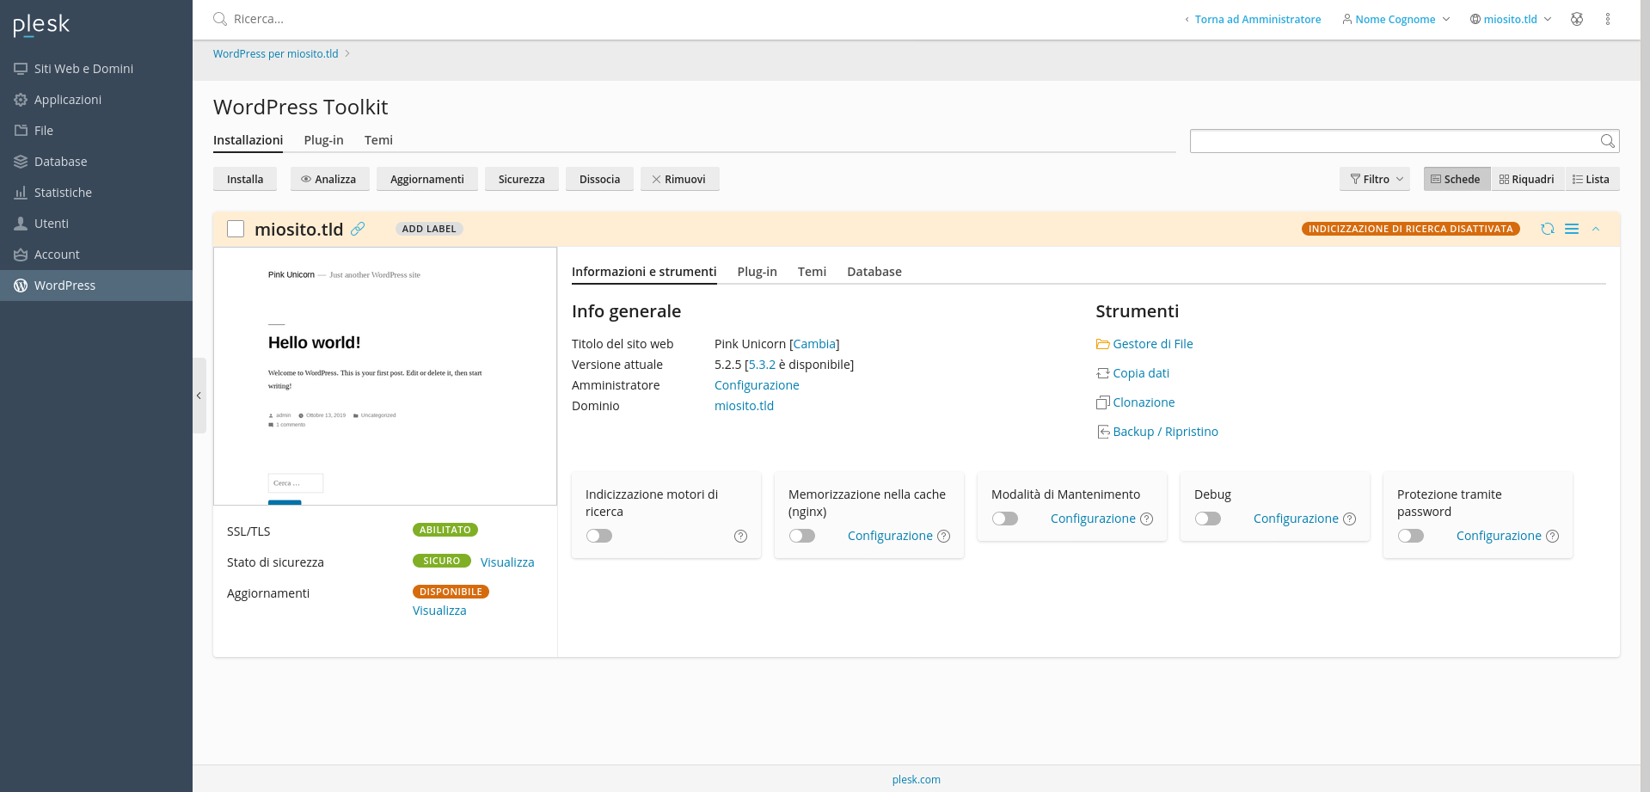Click the Aggiornamenti button
The image size is (1650, 792).
[x=427, y=179]
